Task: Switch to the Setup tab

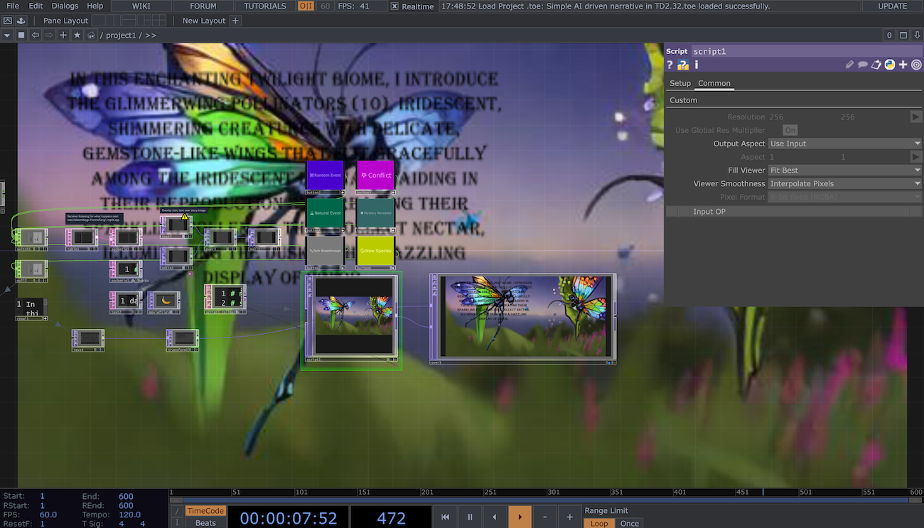Action: point(679,83)
